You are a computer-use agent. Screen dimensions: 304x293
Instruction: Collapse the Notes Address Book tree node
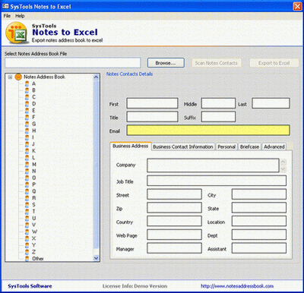coord(10,77)
